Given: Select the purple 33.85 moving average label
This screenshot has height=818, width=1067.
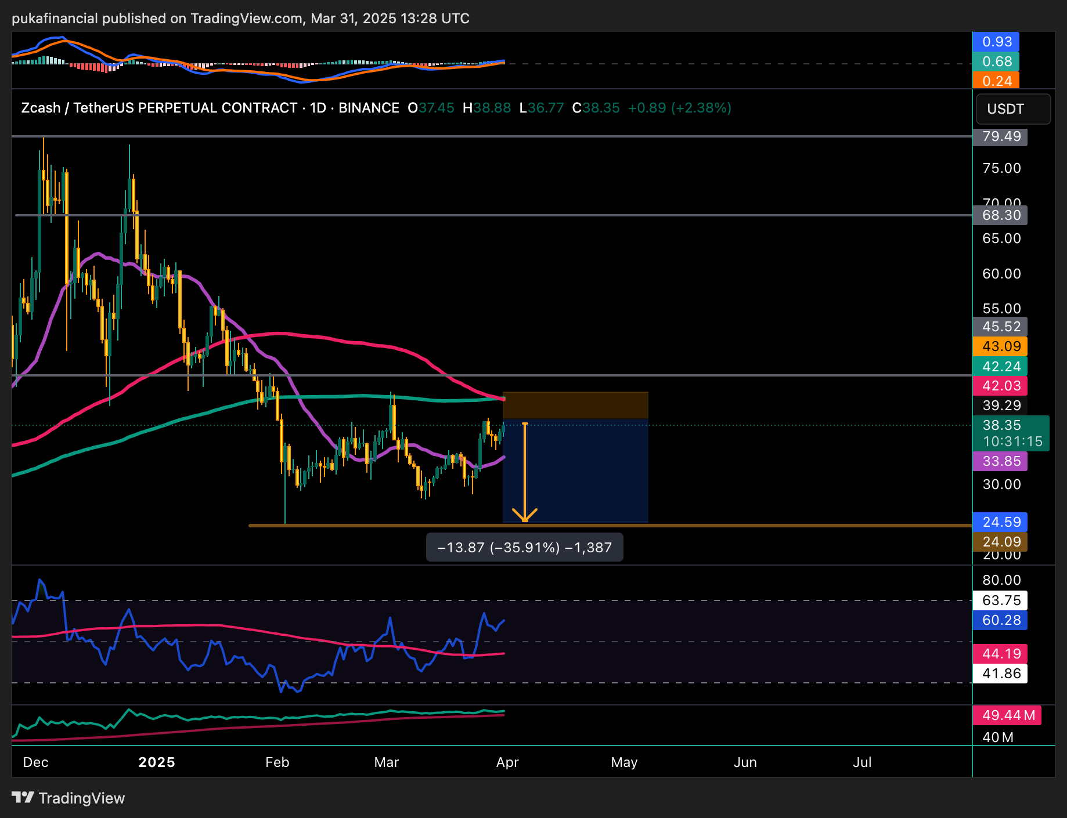Looking at the screenshot, I should tap(1001, 461).
